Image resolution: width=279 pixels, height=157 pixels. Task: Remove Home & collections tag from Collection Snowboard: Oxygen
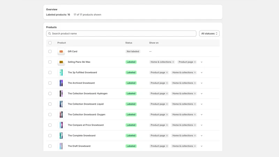tap(195, 114)
